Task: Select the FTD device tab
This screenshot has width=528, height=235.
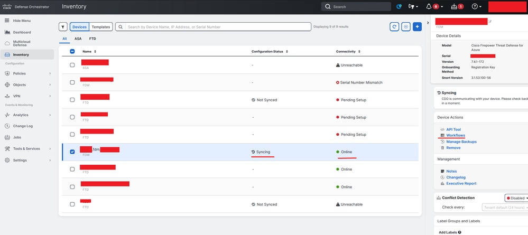Action: click(x=92, y=39)
